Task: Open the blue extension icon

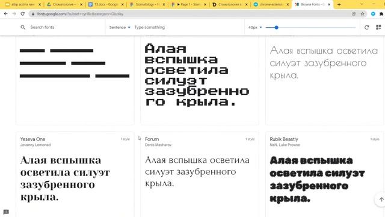Action: [x=373, y=14]
